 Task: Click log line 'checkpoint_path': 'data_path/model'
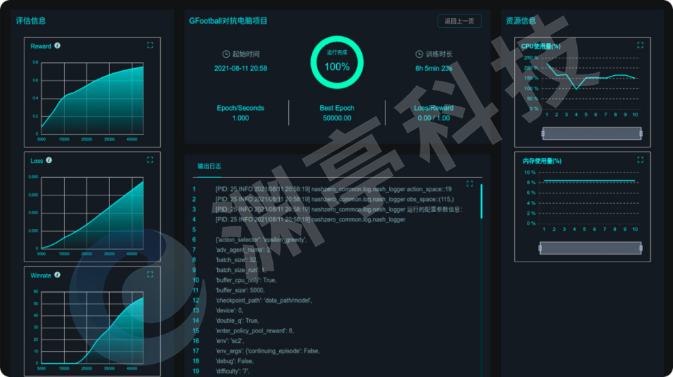(x=264, y=300)
